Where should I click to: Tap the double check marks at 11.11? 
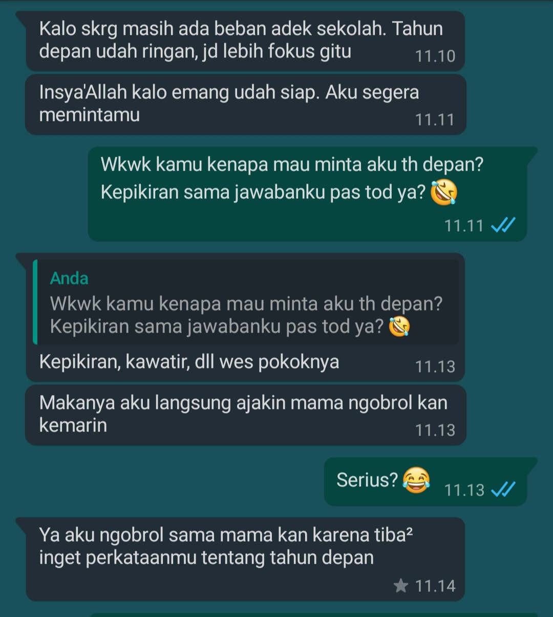pyautogui.click(x=502, y=225)
